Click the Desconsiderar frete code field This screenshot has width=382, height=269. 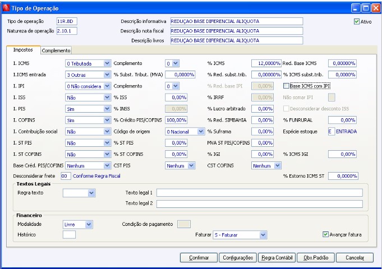pyautogui.click(x=66, y=176)
